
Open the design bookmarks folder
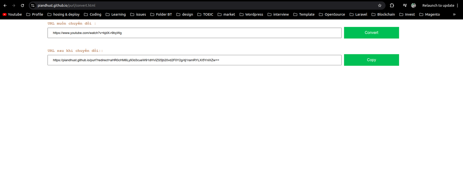tap(185, 14)
